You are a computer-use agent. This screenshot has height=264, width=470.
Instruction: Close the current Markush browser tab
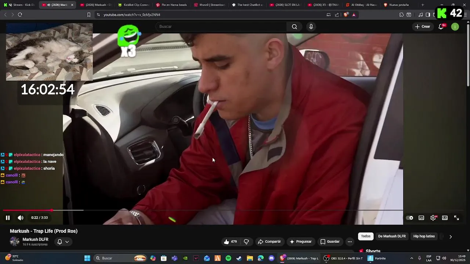coord(72,5)
